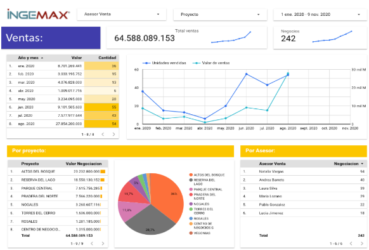Select the jul. 2020 table row
This screenshot has width=369, height=250.
click(x=63, y=115)
